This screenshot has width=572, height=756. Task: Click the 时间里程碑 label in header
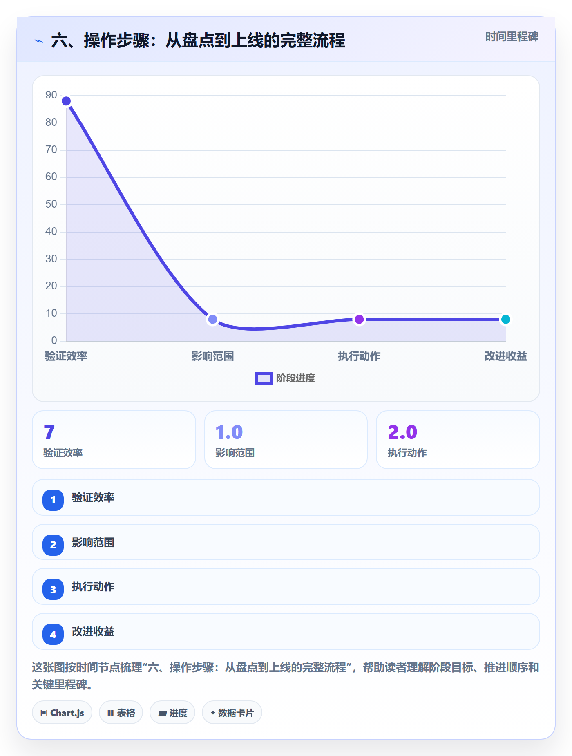point(512,37)
